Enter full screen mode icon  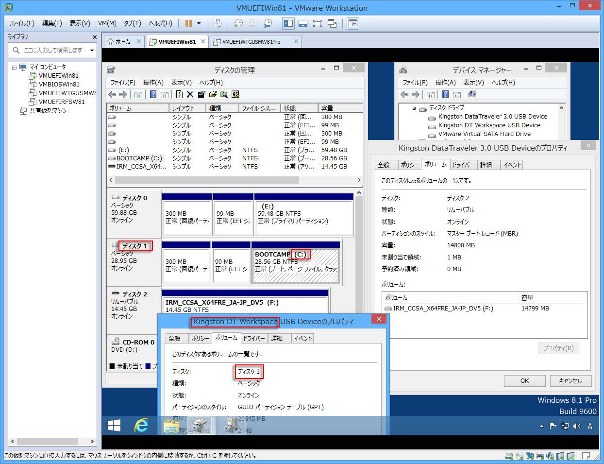click(318, 23)
